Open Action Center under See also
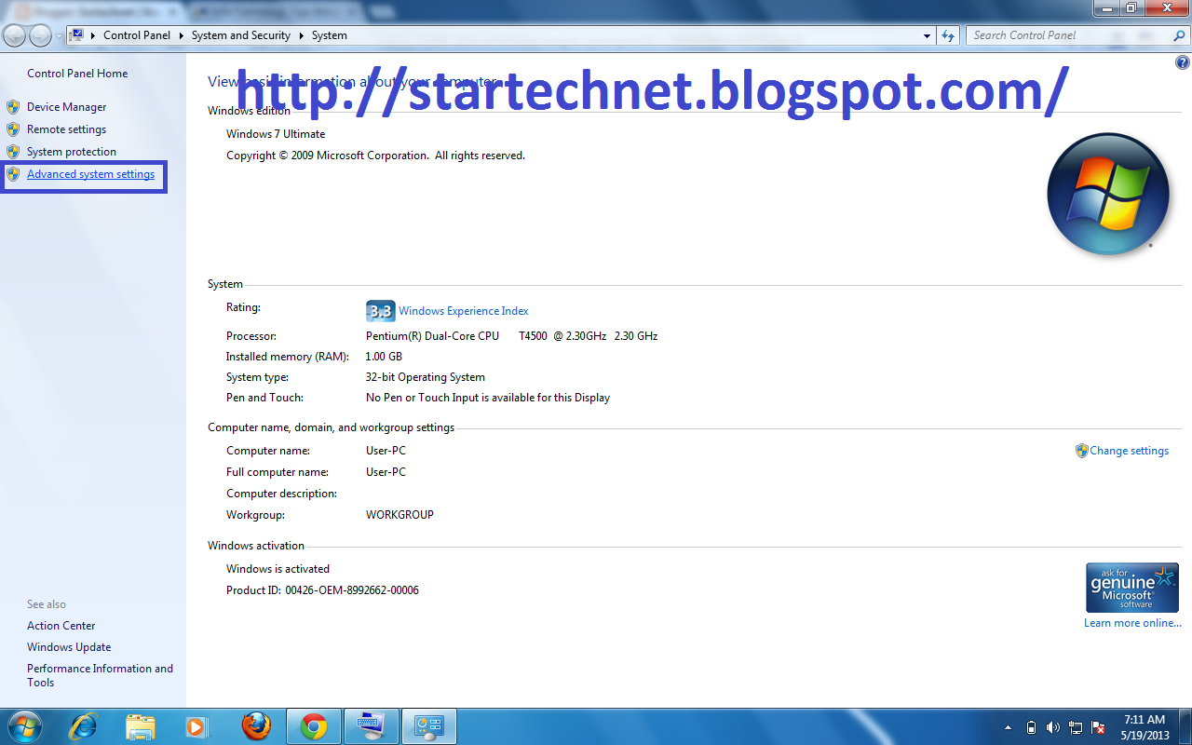 [x=61, y=626]
